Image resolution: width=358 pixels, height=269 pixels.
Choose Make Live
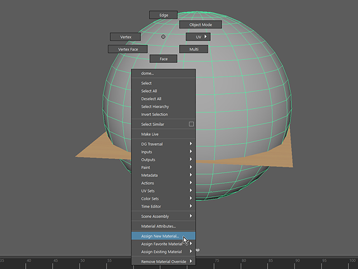click(163, 134)
